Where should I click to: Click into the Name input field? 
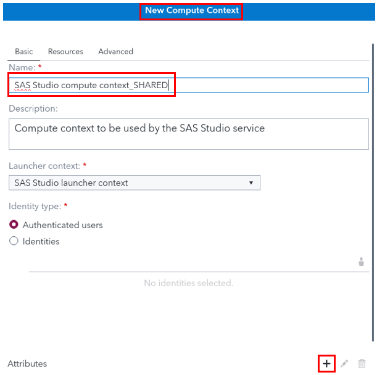click(x=189, y=85)
